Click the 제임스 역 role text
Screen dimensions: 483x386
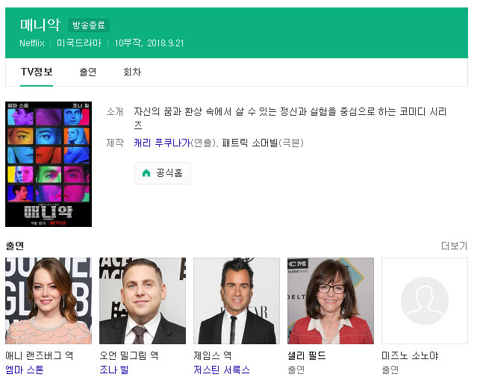point(213,355)
